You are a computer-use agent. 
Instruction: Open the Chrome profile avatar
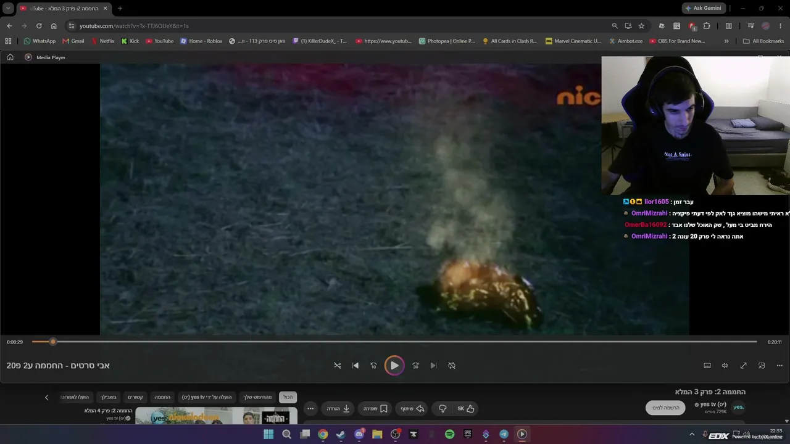click(766, 26)
